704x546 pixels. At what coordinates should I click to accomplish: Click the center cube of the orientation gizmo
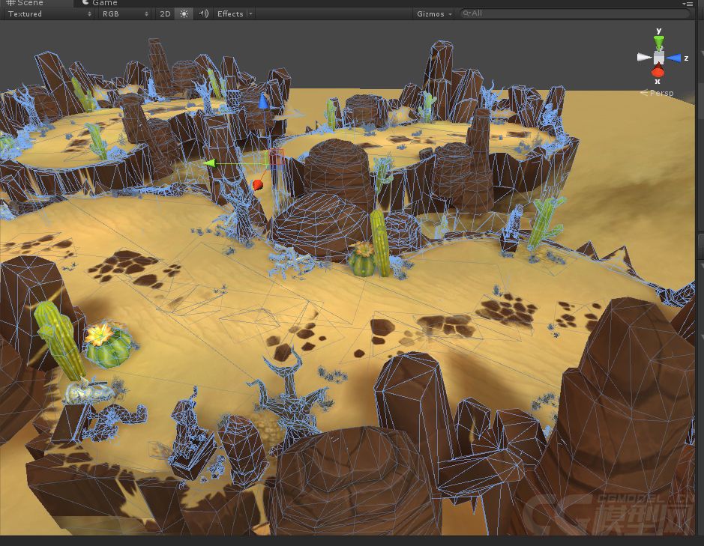pos(659,58)
